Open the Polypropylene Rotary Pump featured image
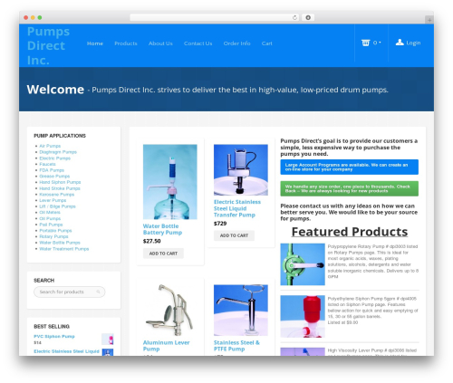 point(303,264)
